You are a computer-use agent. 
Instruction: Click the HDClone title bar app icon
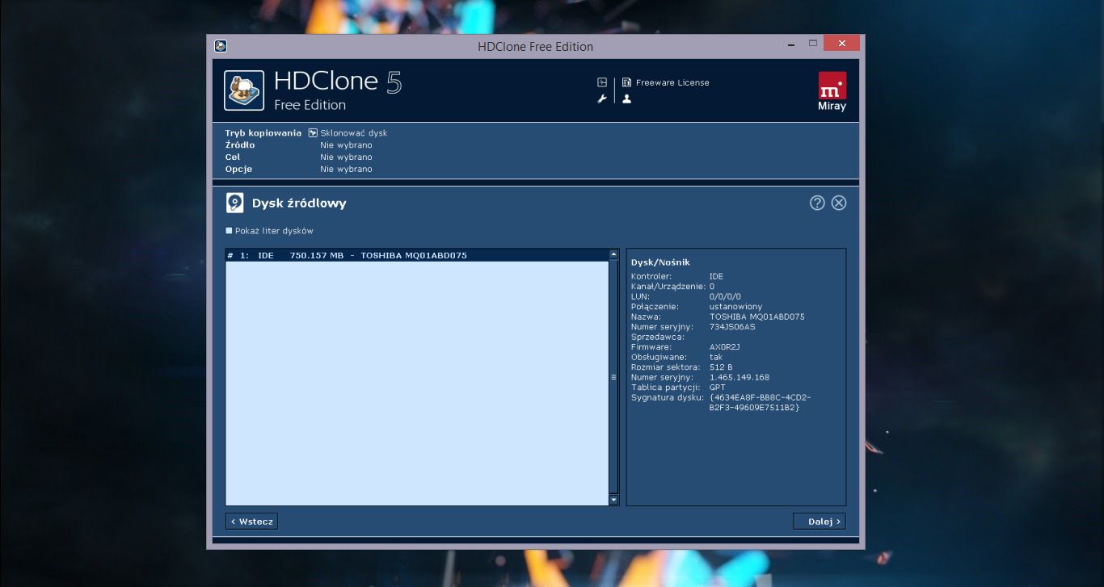click(x=220, y=46)
